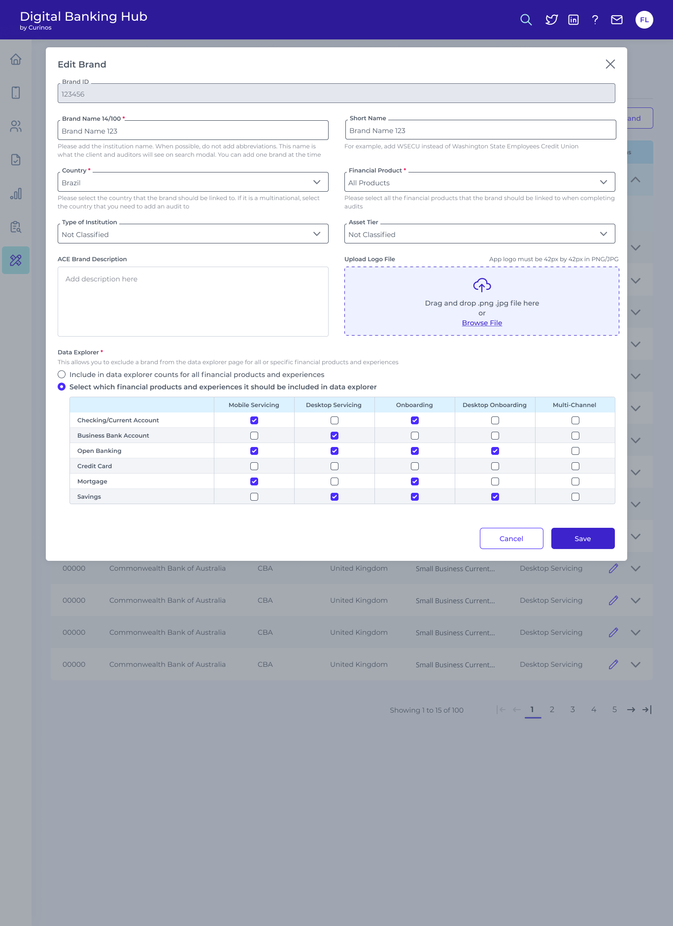Go to page 5 of results
Viewport: 673px width, 926px height.
614,710
